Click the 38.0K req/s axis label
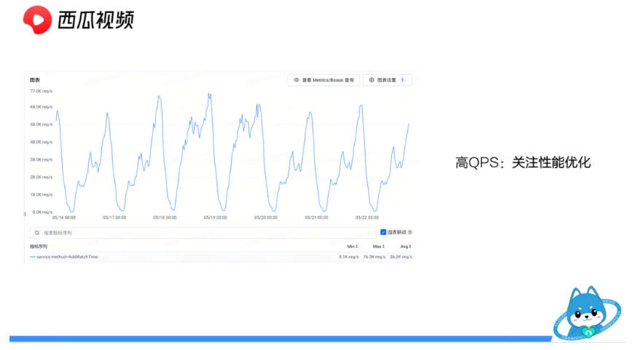 point(42,159)
